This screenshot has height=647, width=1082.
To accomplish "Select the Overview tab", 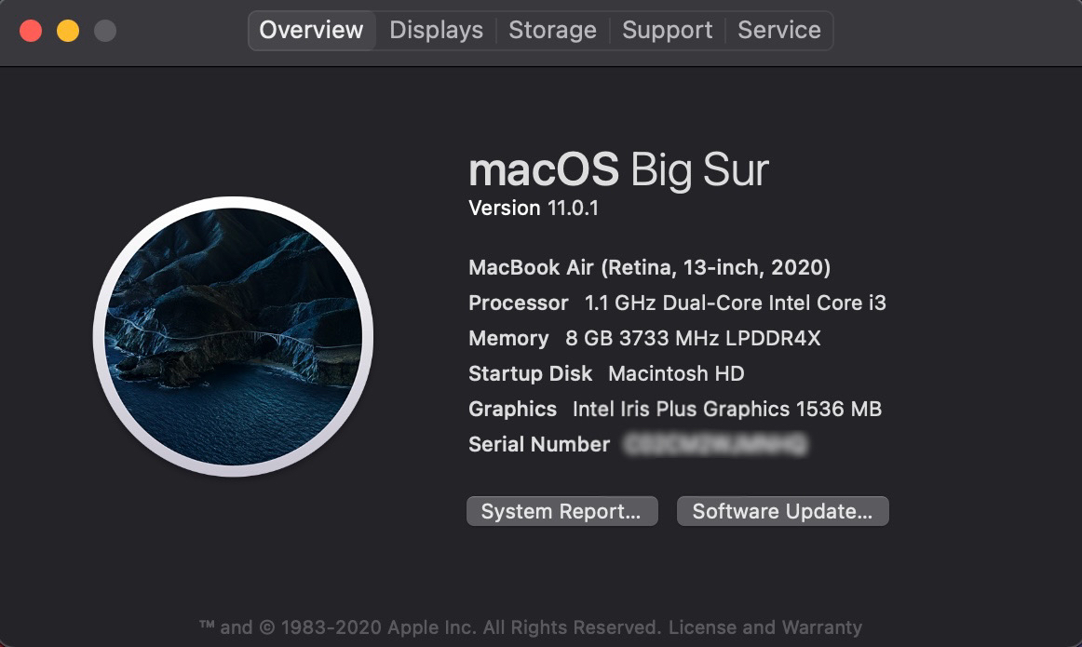I will (x=311, y=30).
